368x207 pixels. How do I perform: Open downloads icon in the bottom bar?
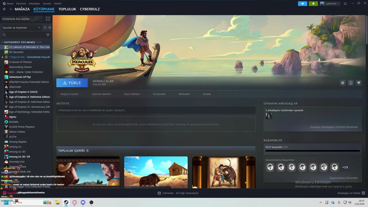[159, 193]
